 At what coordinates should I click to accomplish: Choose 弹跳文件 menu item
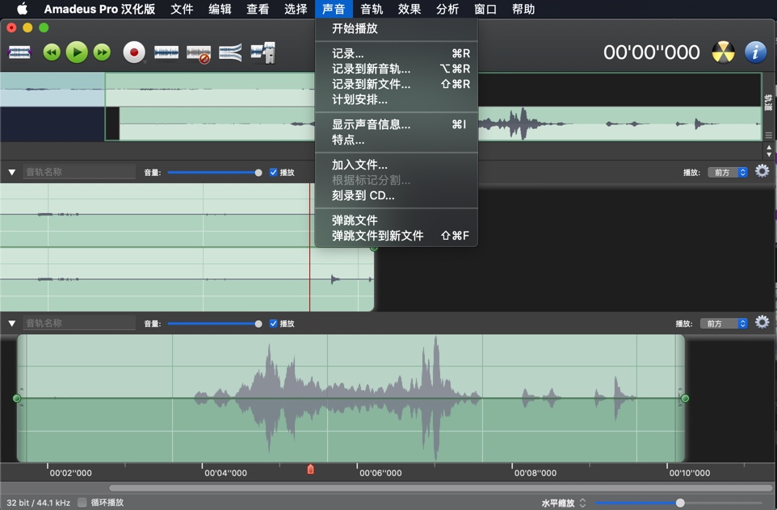(397, 220)
